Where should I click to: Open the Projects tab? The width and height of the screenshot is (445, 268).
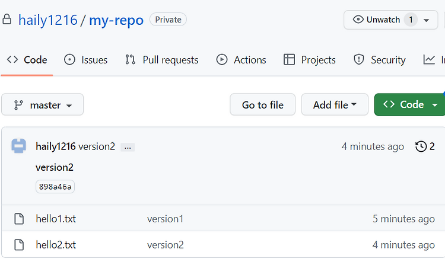pyautogui.click(x=309, y=60)
